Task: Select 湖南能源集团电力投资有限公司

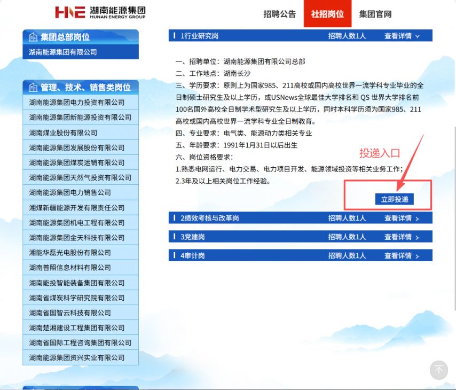Action: (81, 103)
